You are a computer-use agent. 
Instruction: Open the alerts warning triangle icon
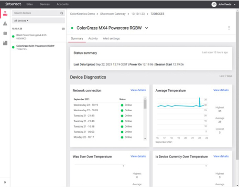[x=5, y=23]
